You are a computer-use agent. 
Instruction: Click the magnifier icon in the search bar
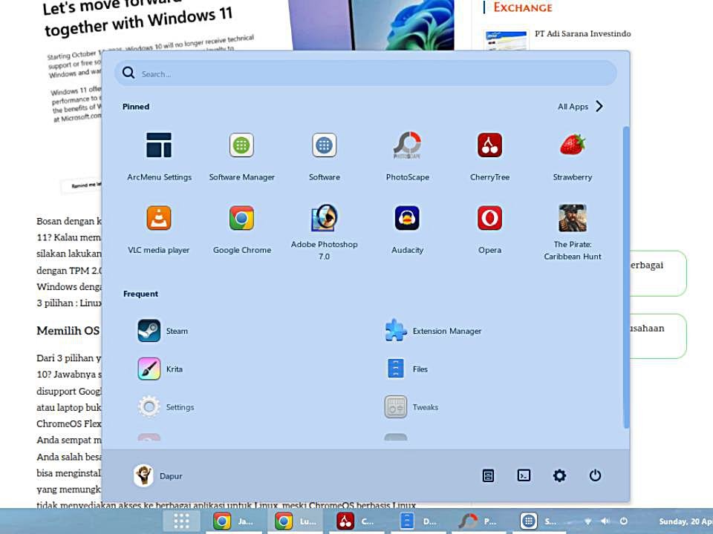pos(128,73)
